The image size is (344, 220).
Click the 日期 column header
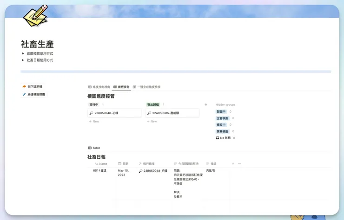(x=123, y=164)
